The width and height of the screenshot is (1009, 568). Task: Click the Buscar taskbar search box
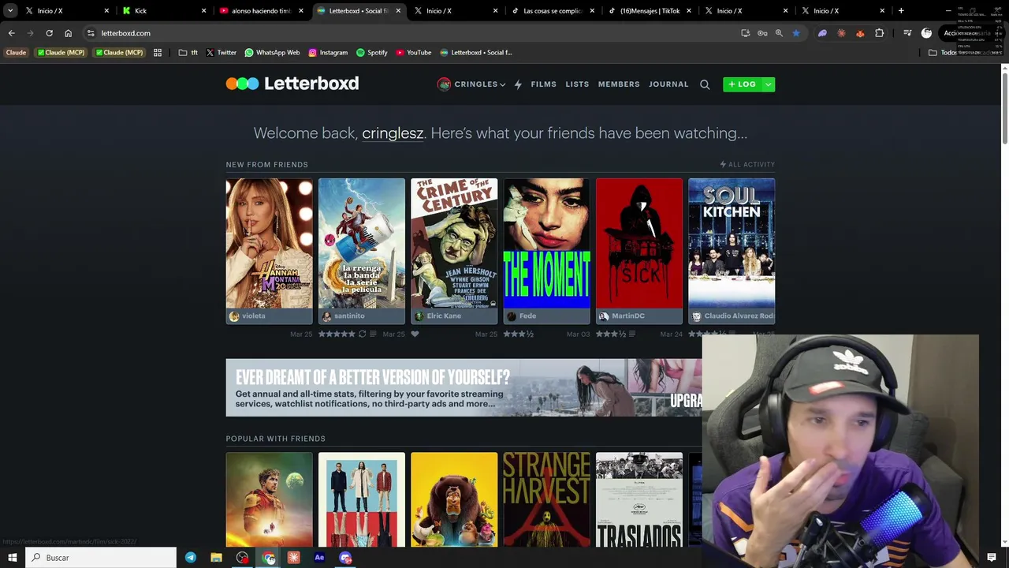tap(101, 558)
